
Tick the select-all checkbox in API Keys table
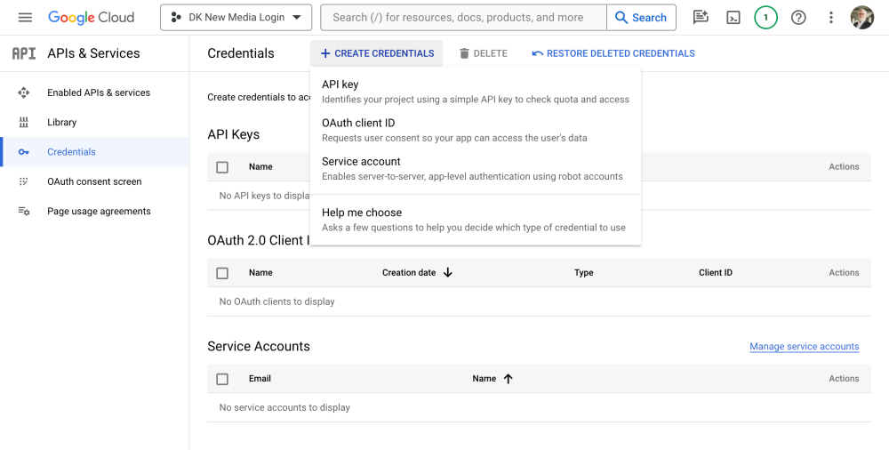click(x=222, y=167)
